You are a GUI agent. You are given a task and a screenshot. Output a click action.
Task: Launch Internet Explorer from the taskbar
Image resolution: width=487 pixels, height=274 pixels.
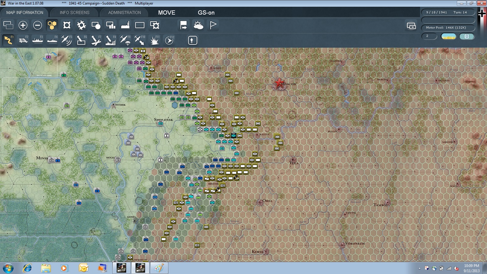(x=27, y=268)
